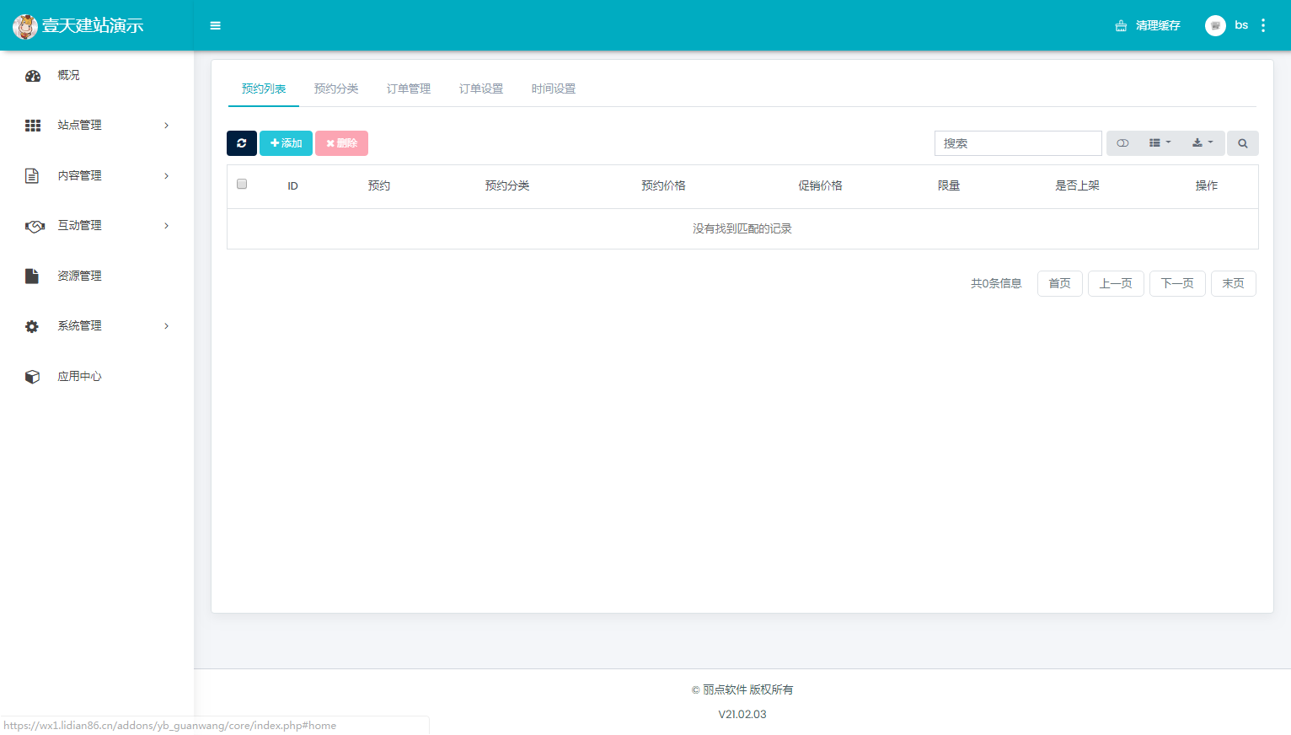Select all rows with header checkbox
Viewport: 1291px width, 735px height.
pos(242,184)
